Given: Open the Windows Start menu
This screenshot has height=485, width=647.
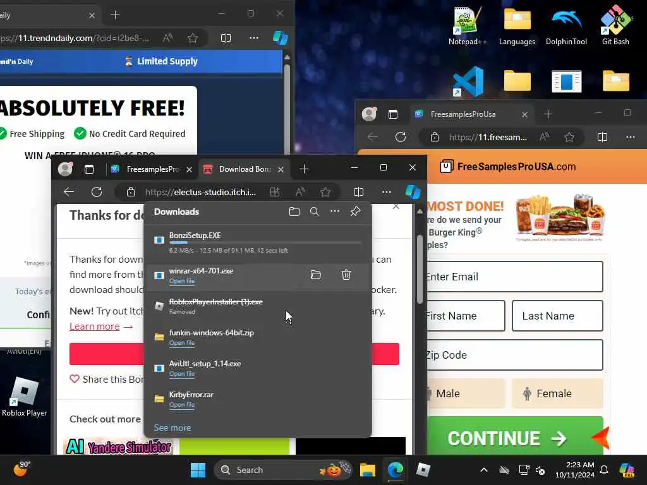Looking at the screenshot, I should pos(198,470).
